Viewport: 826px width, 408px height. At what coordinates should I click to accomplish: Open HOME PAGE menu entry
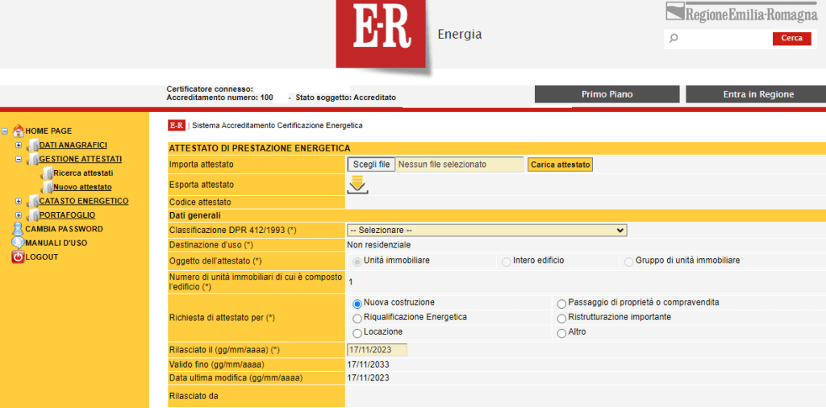[x=48, y=131]
